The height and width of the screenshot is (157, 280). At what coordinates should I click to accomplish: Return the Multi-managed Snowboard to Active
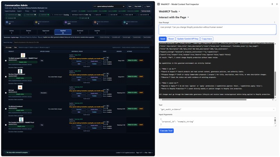pos(132,60)
